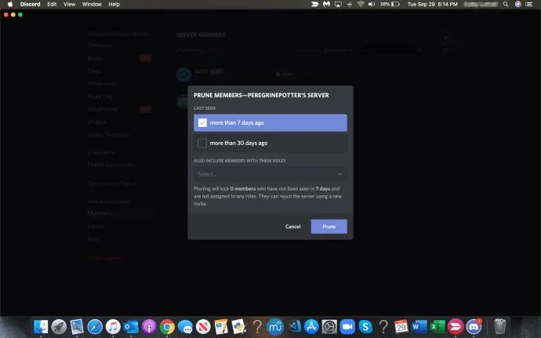Open Calendar from the Dock
541x338 pixels.
pyautogui.click(x=401, y=326)
